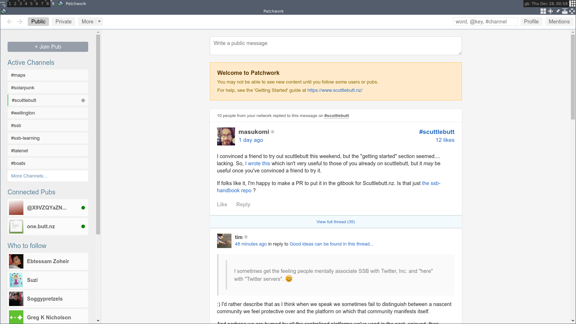
Task: Open the ssb-handbook repo link
Action: pos(328,187)
